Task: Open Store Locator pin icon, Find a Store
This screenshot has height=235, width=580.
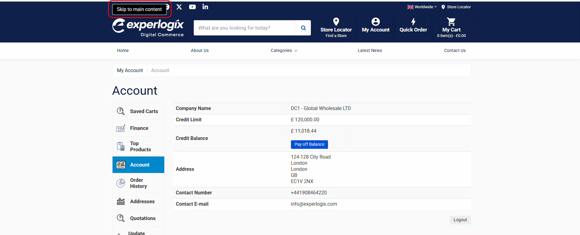Action: 336,22
